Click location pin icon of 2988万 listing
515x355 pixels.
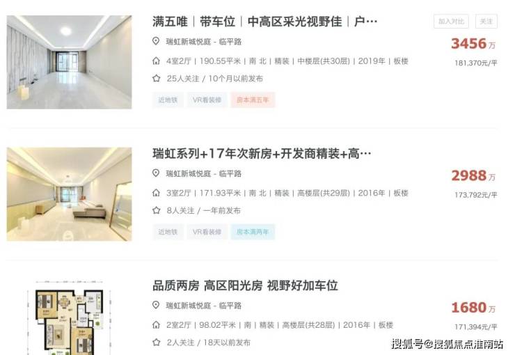(x=156, y=173)
